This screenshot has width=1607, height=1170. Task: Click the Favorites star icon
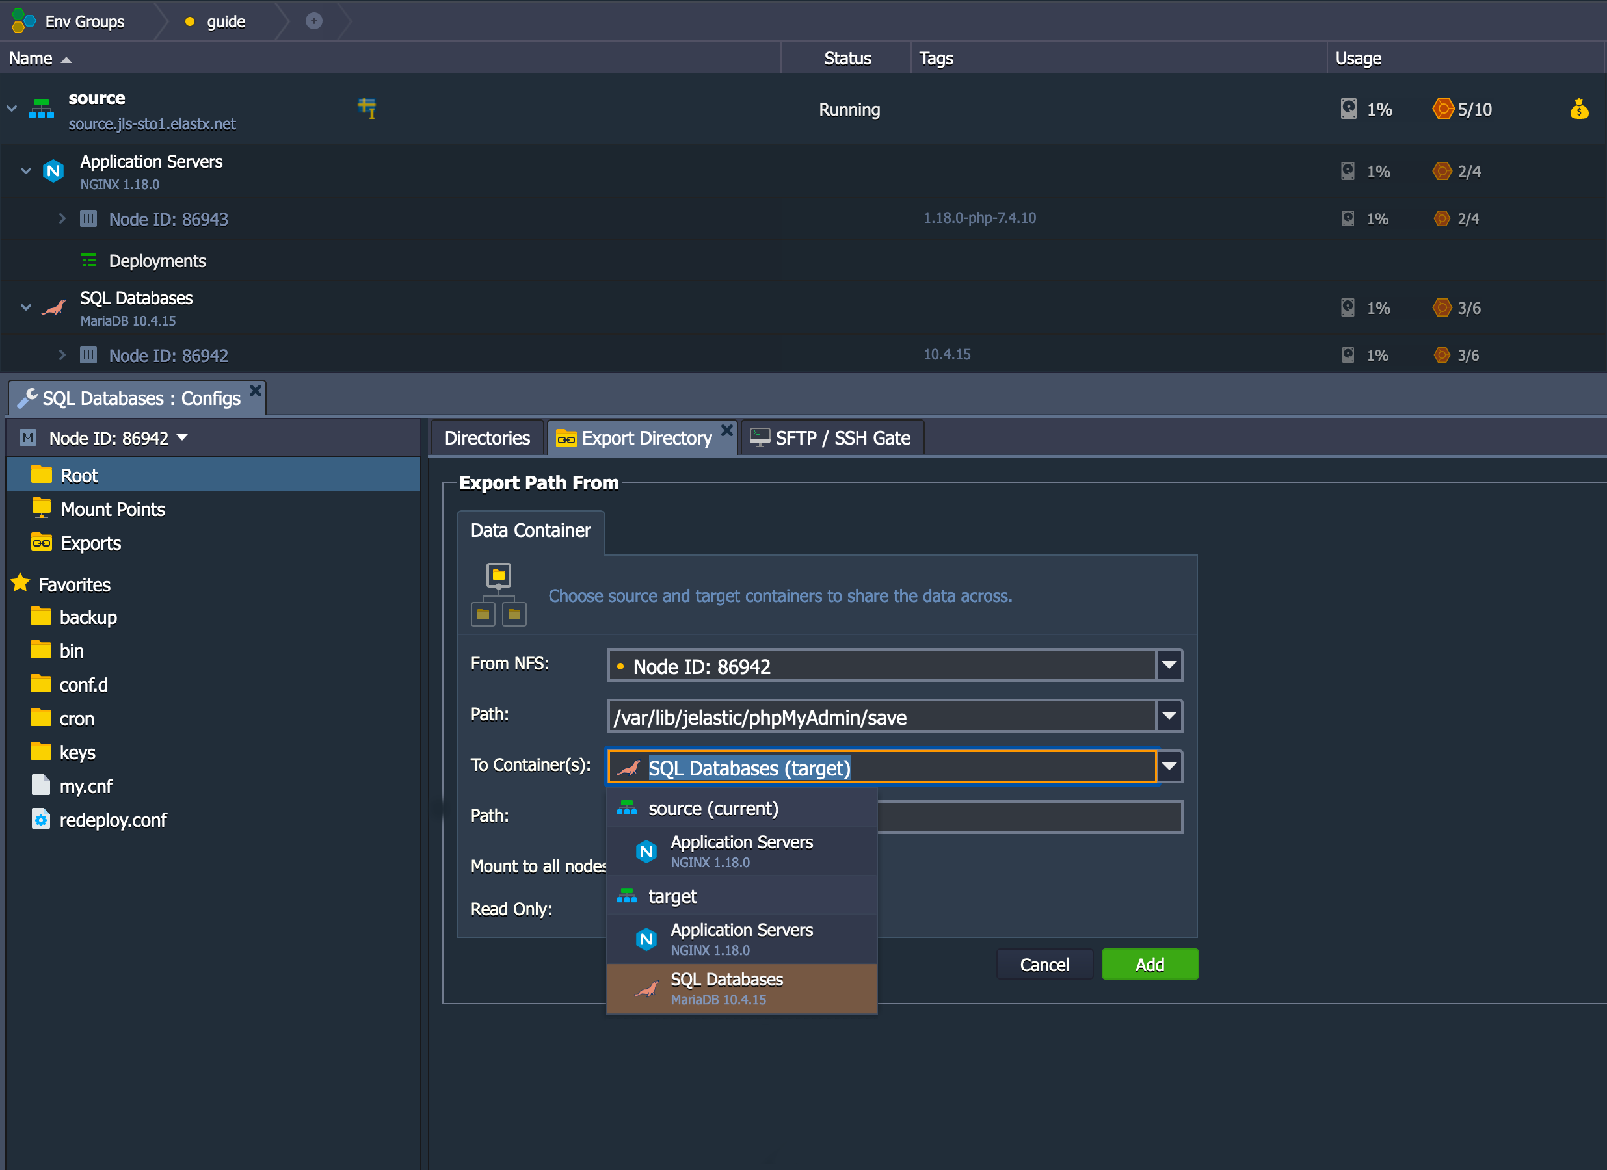21,584
